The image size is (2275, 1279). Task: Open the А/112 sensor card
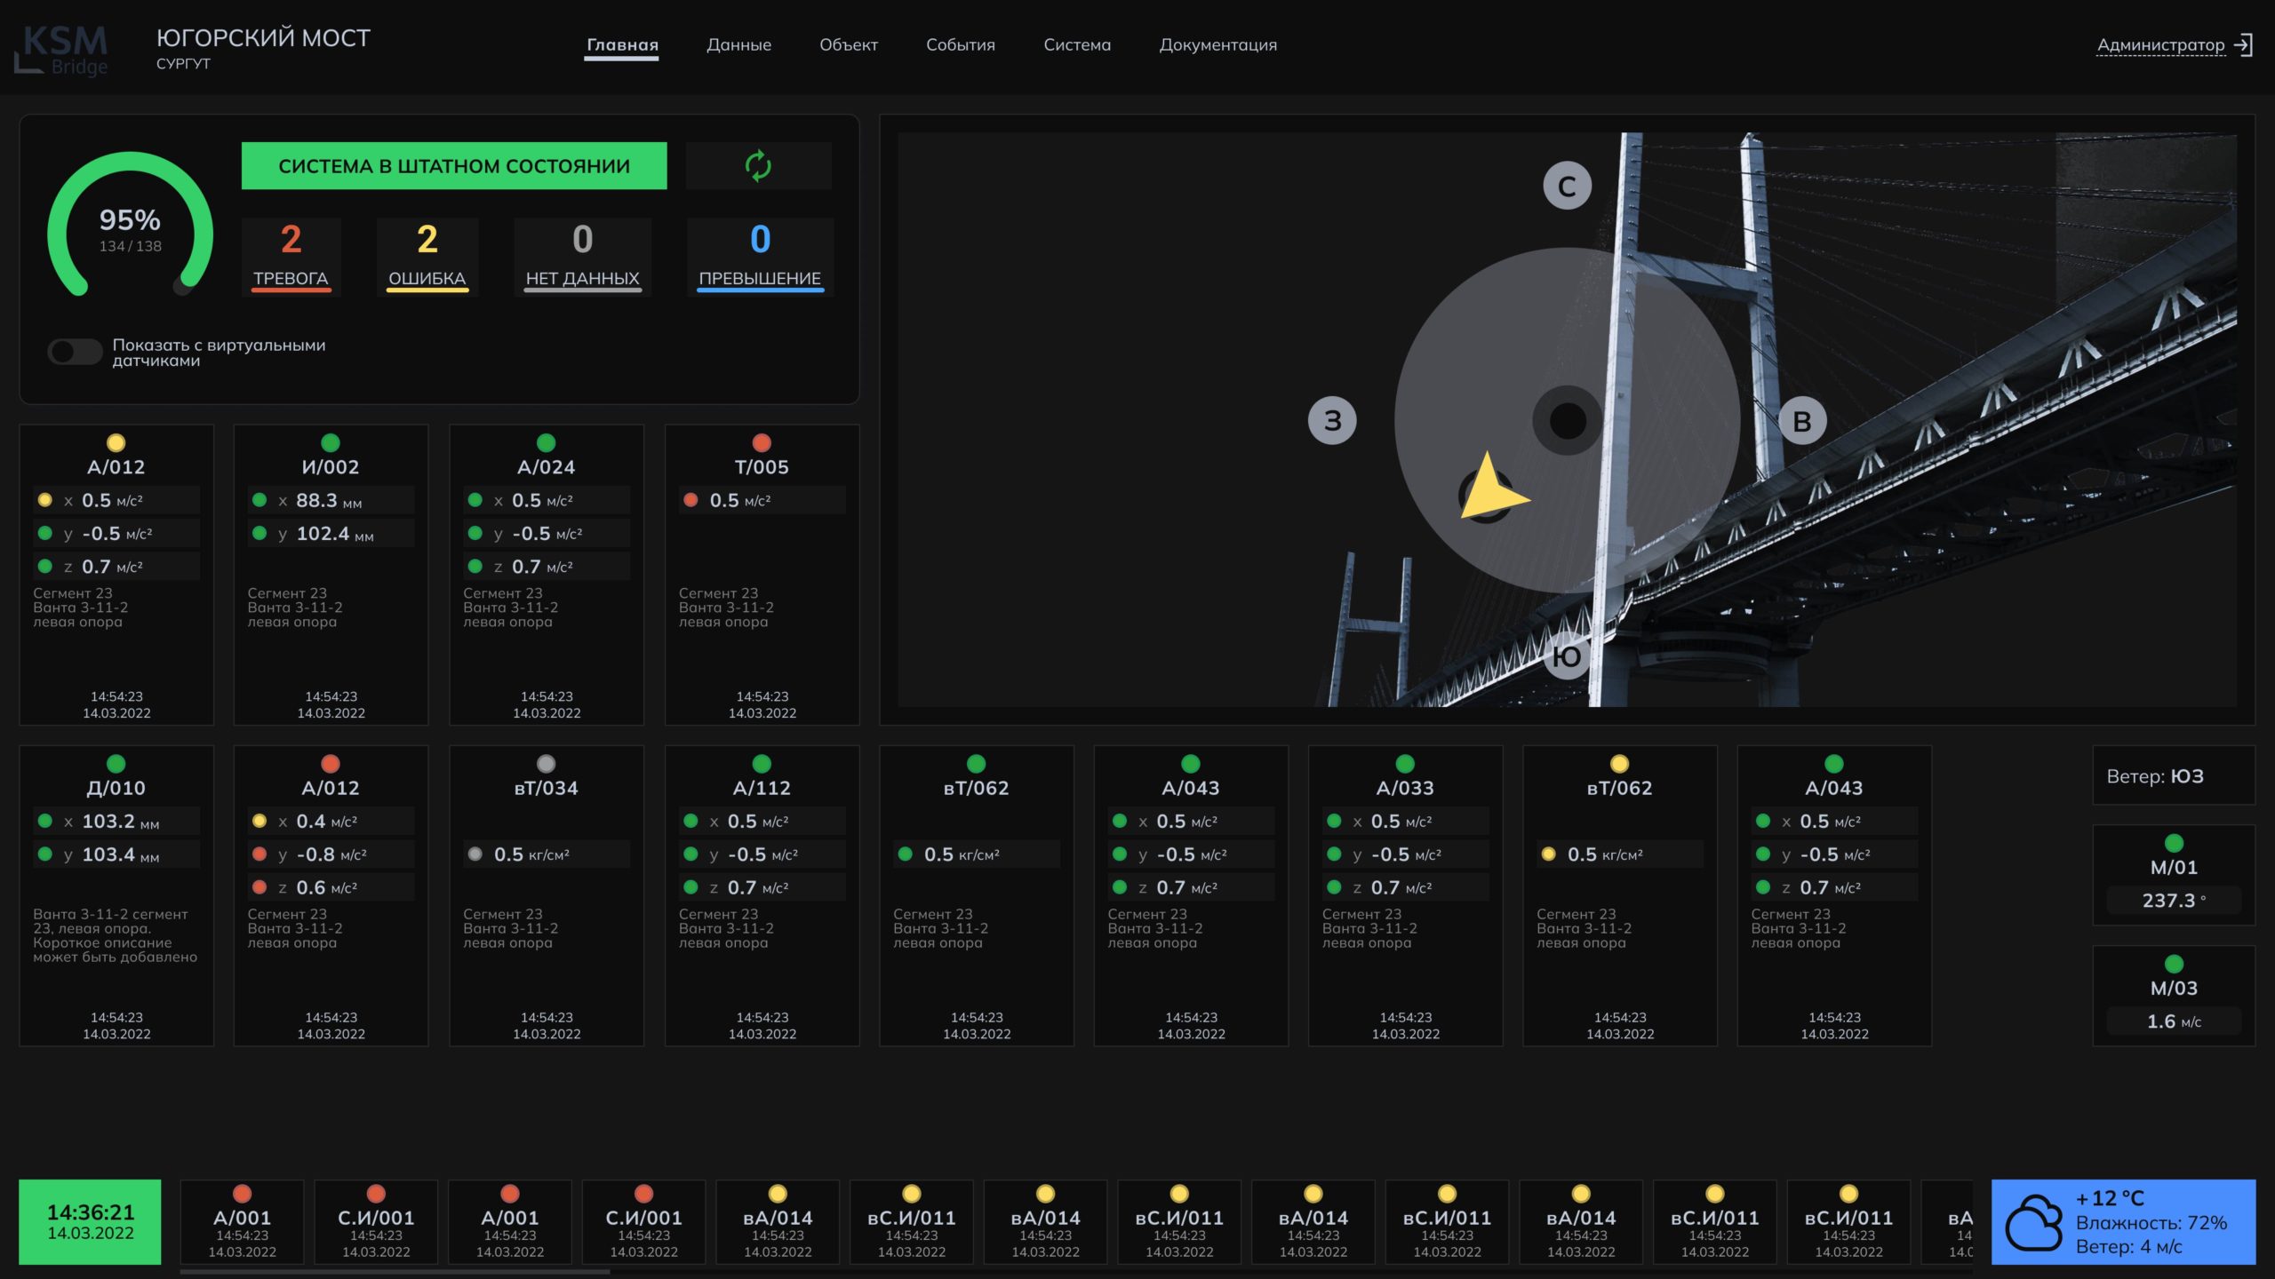(762, 895)
